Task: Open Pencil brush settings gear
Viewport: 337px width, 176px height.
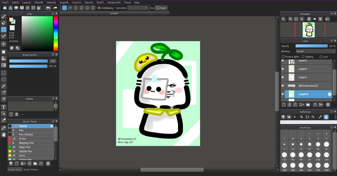Action: pos(52,126)
